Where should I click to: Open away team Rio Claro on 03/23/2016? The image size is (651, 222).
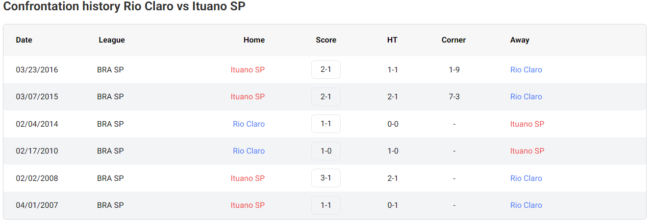(x=526, y=69)
